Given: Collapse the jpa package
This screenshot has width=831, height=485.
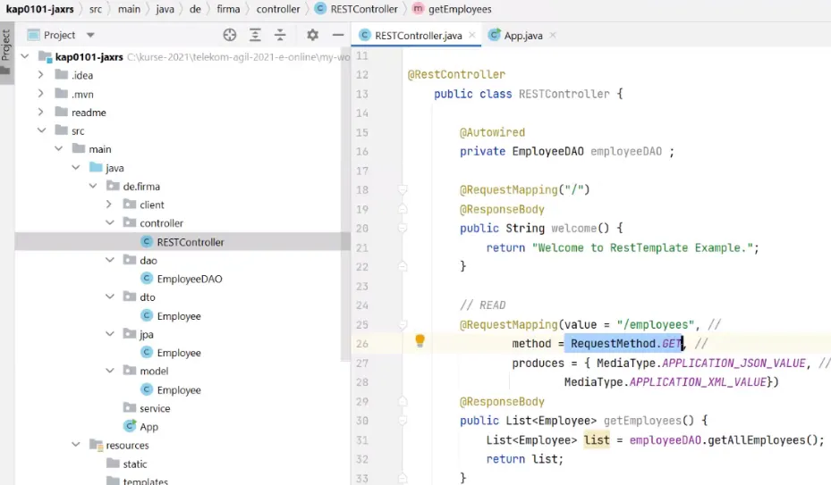Looking at the screenshot, I should pyautogui.click(x=110, y=333).
